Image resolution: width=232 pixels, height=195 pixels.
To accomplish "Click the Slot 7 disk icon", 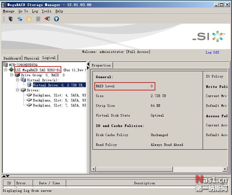I will [x=29, y=105].
